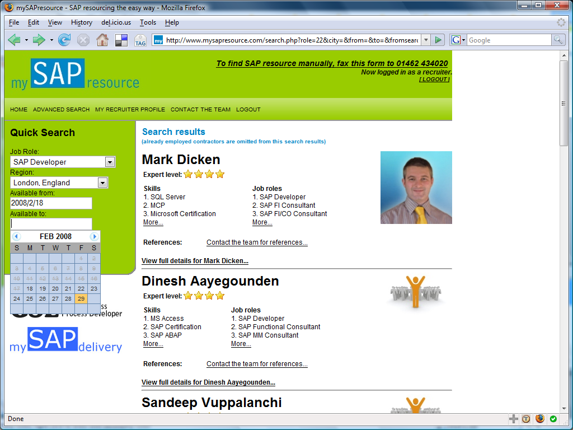Screen dimensions: 573x430
Task: Click the mySAPdelivery logo
Action: [x=66, y=340]
